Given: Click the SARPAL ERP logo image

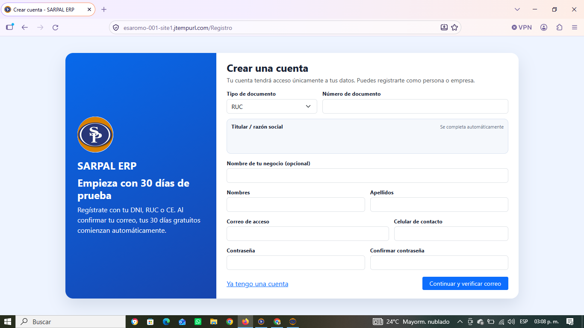Looking at the screenshot, I should coord(95,135).
